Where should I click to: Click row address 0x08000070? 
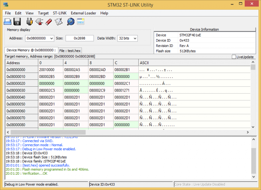22,118
